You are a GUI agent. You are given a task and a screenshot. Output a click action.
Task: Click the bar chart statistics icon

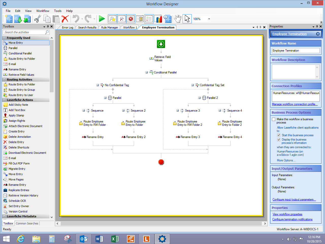coord(159,19)
